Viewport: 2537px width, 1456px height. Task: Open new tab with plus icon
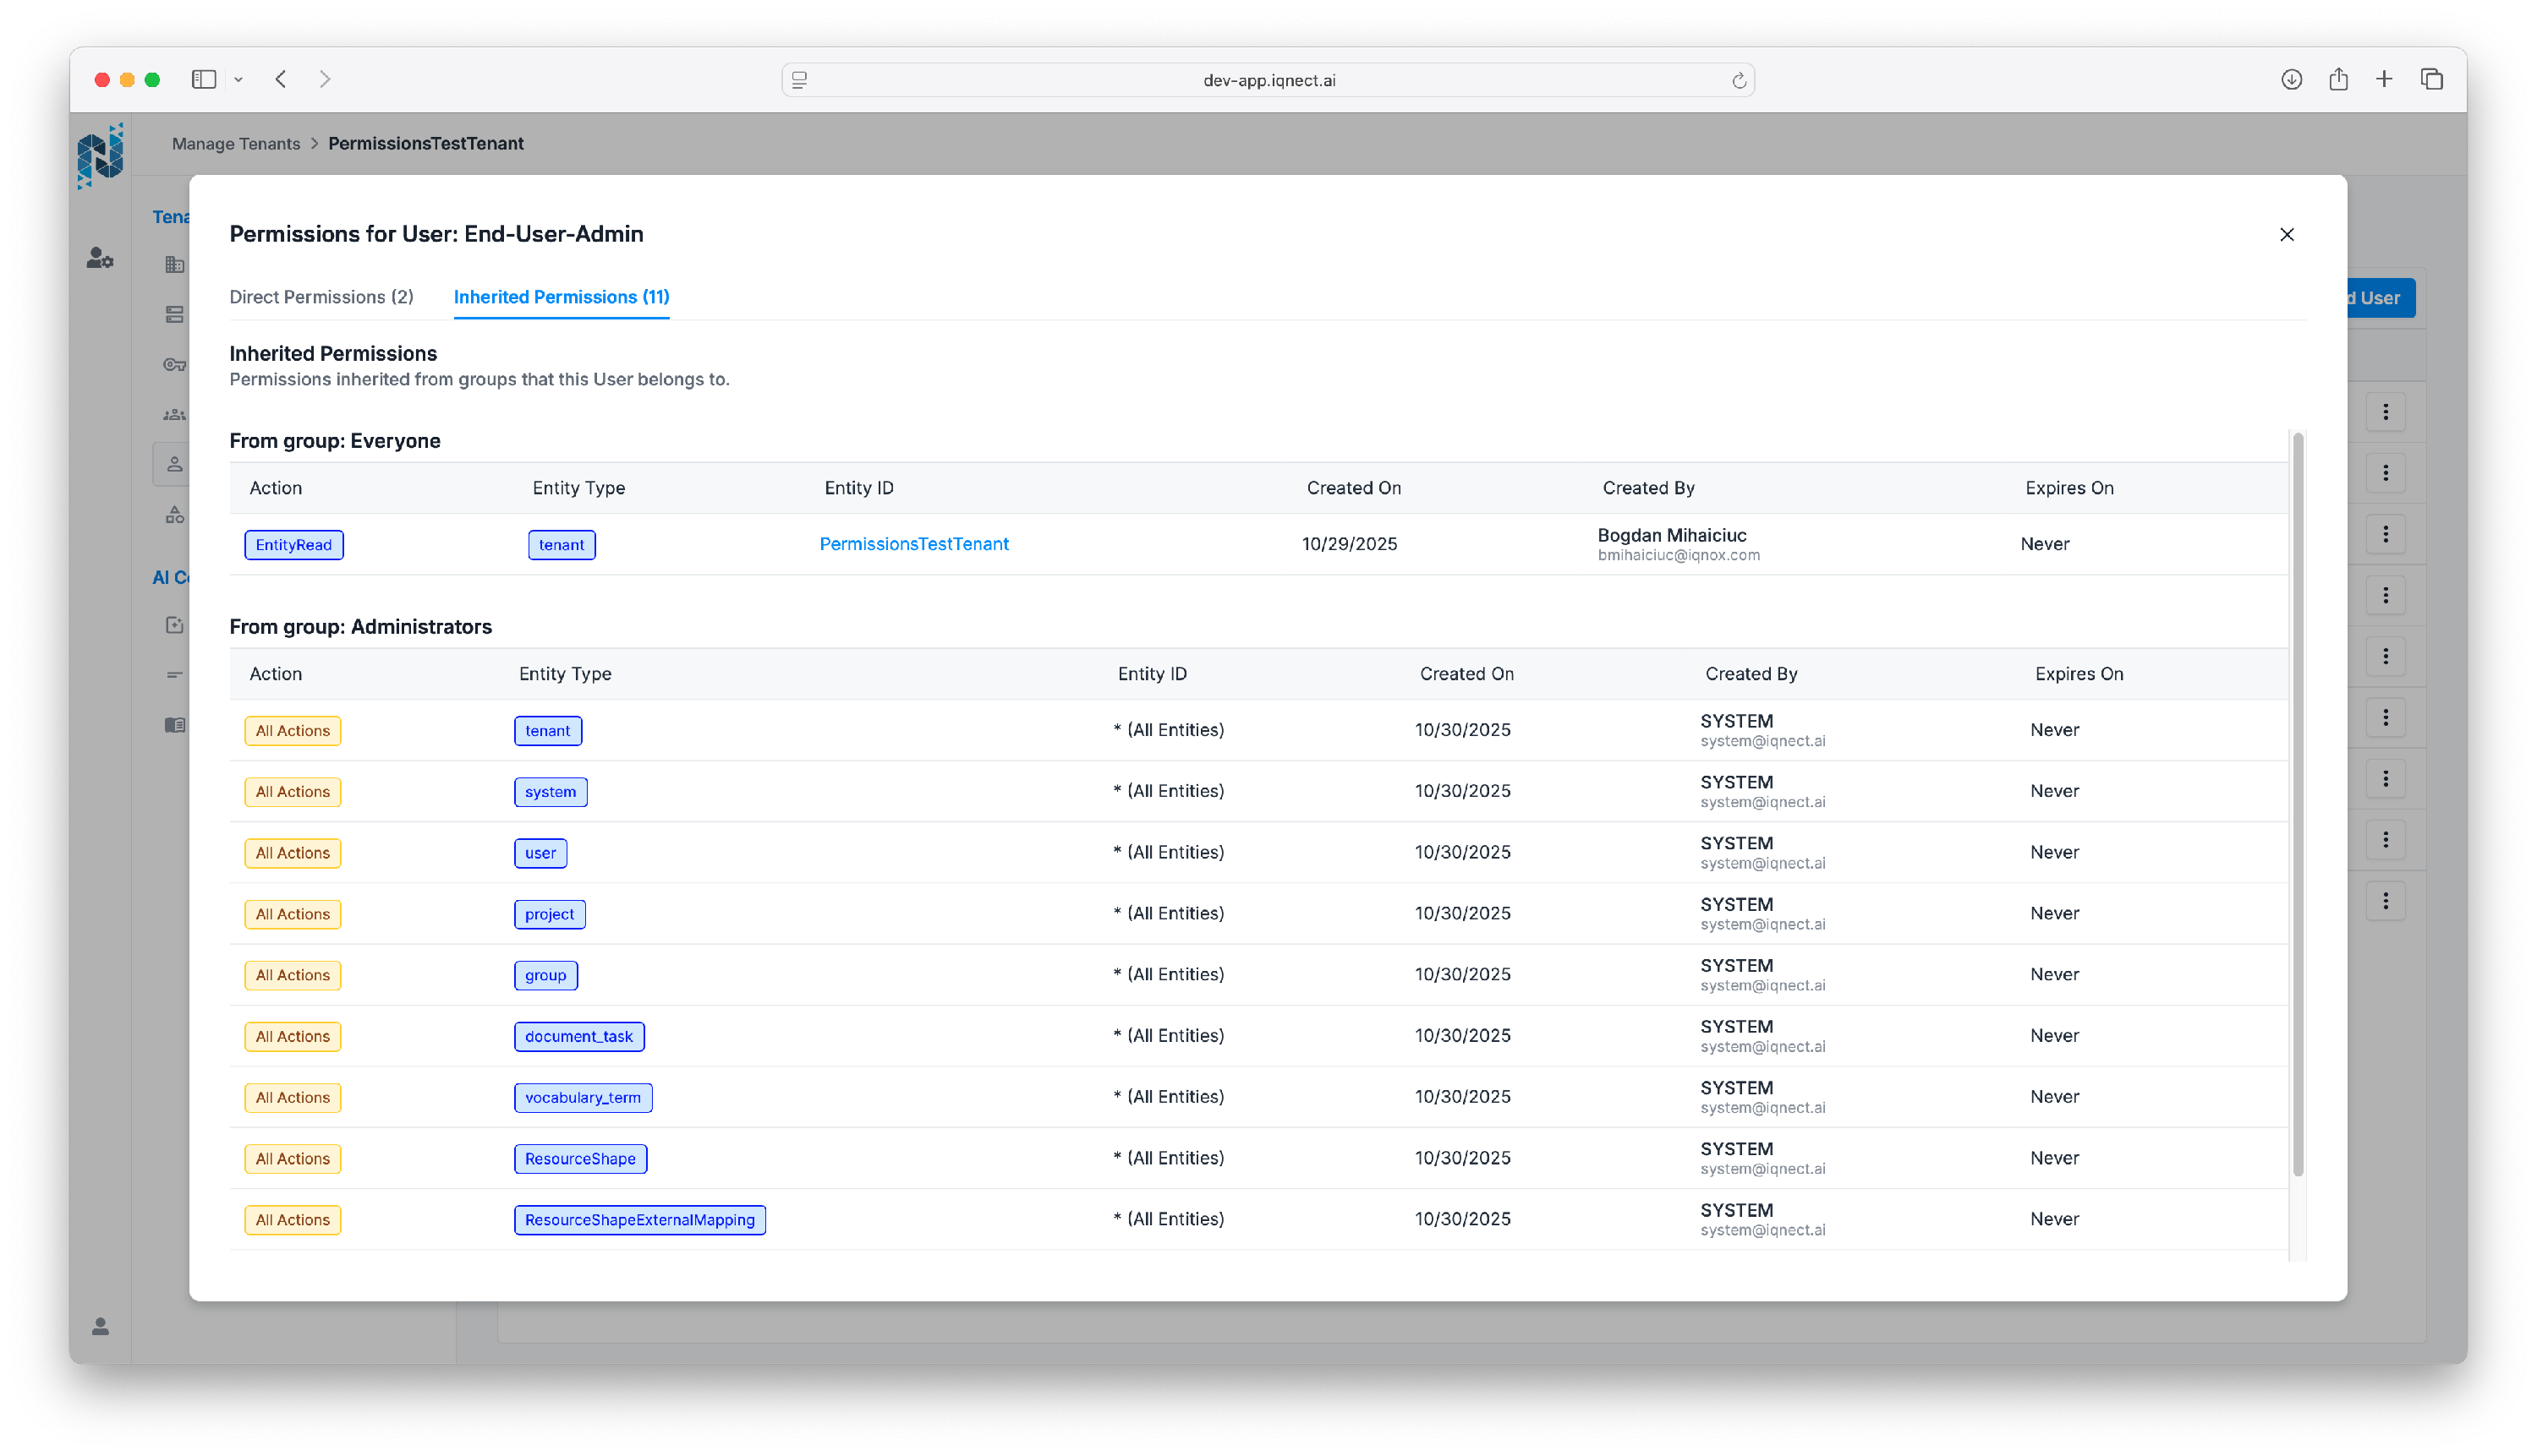point(2384,79)
